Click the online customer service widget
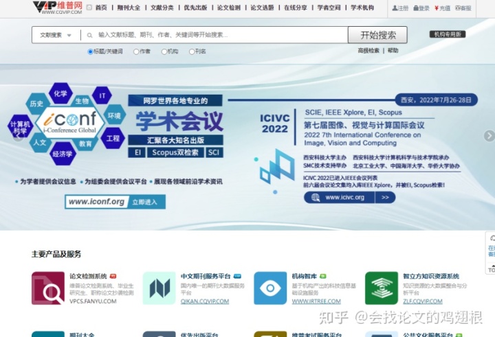Screen dimensions: 495x337 [x=491, y=246]
